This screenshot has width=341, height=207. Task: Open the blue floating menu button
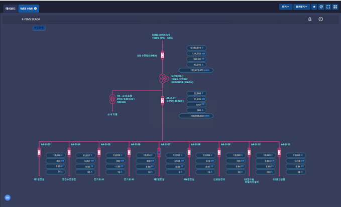pos(8,197)
